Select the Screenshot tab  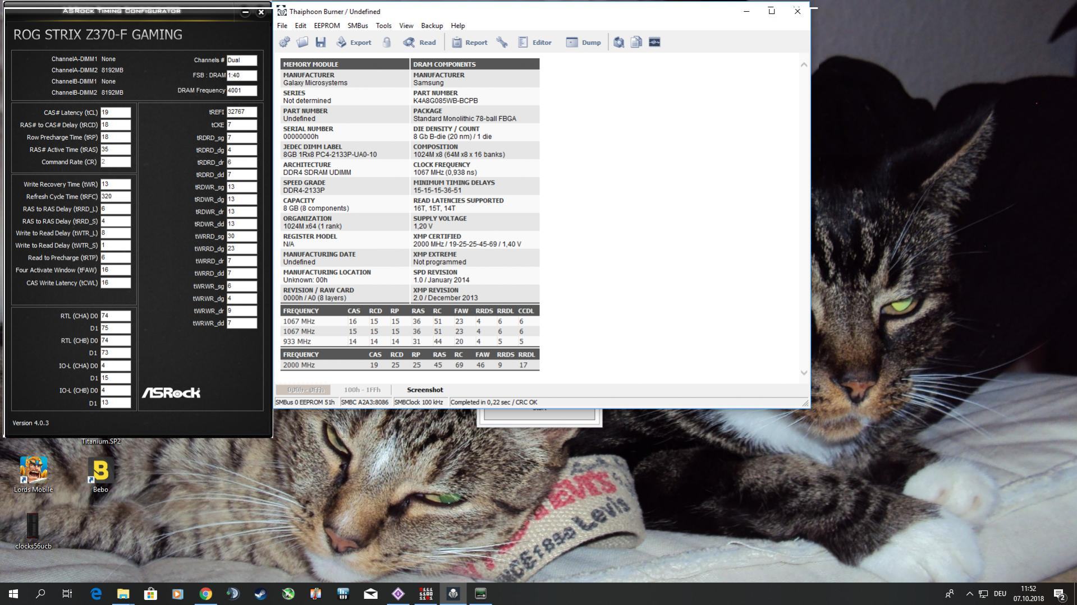pyautogui.click(x=425, y=390)
